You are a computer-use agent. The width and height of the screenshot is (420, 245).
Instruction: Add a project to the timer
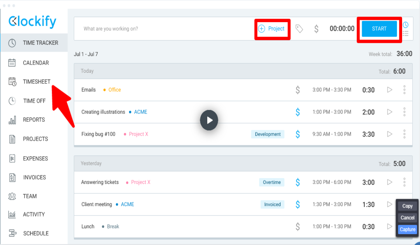(x=271, y=29)
